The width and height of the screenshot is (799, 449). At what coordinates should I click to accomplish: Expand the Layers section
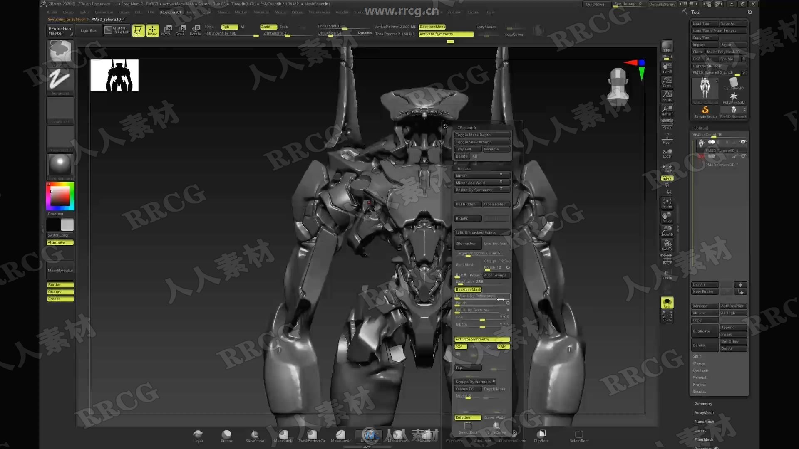pos(700,431)
